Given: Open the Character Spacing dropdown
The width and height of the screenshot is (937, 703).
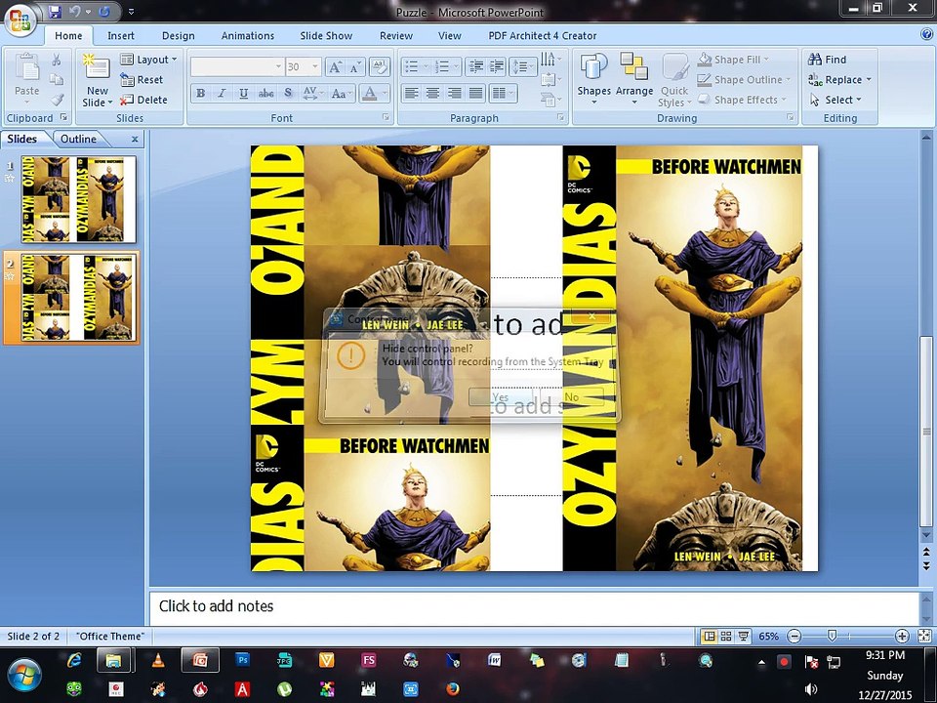Looking at the screenshot, I should tap(313, 94).
